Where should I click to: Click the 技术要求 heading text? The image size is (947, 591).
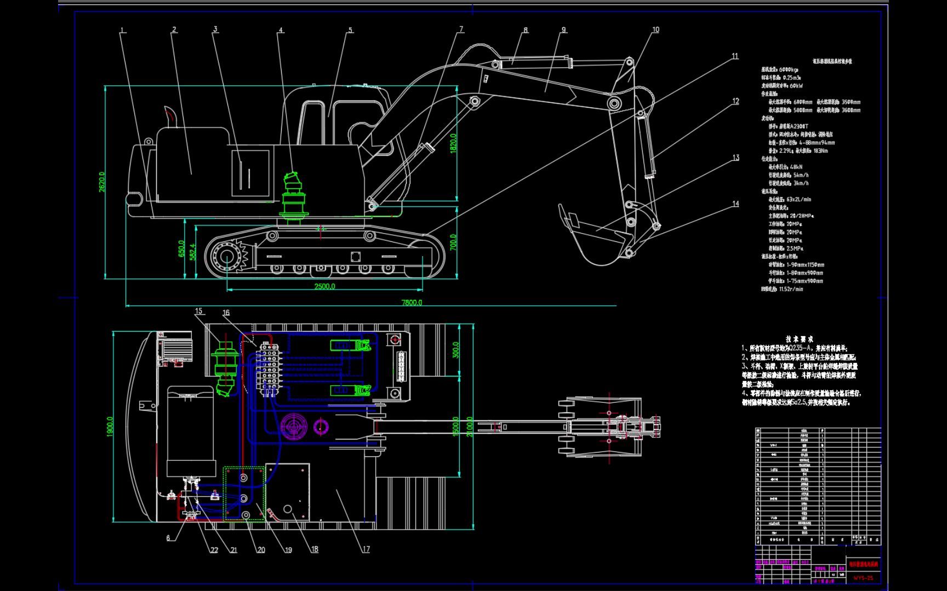(x=799, y=339)
